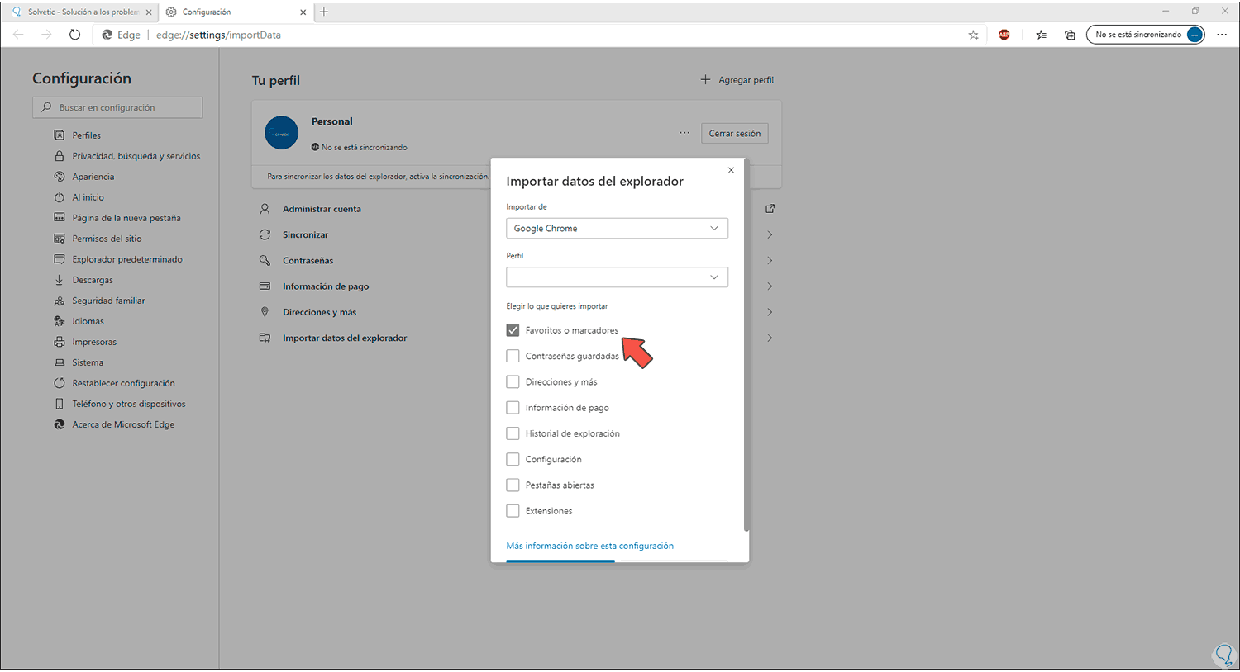
Task: Check Pestañas abiertas
Action: (513, 485)
